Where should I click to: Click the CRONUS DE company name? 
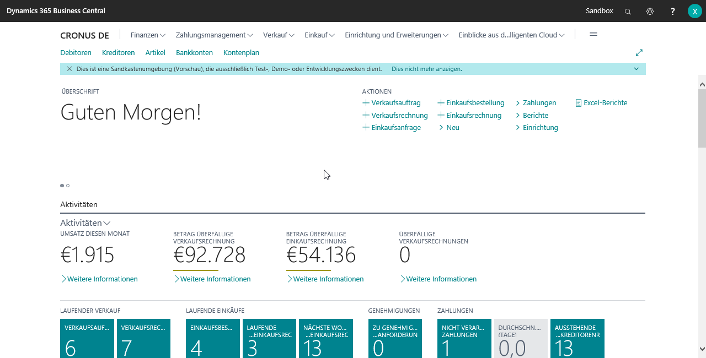coord(84,35)
